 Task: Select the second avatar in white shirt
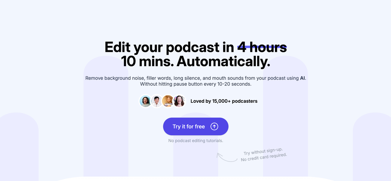[x=156, y=101]
